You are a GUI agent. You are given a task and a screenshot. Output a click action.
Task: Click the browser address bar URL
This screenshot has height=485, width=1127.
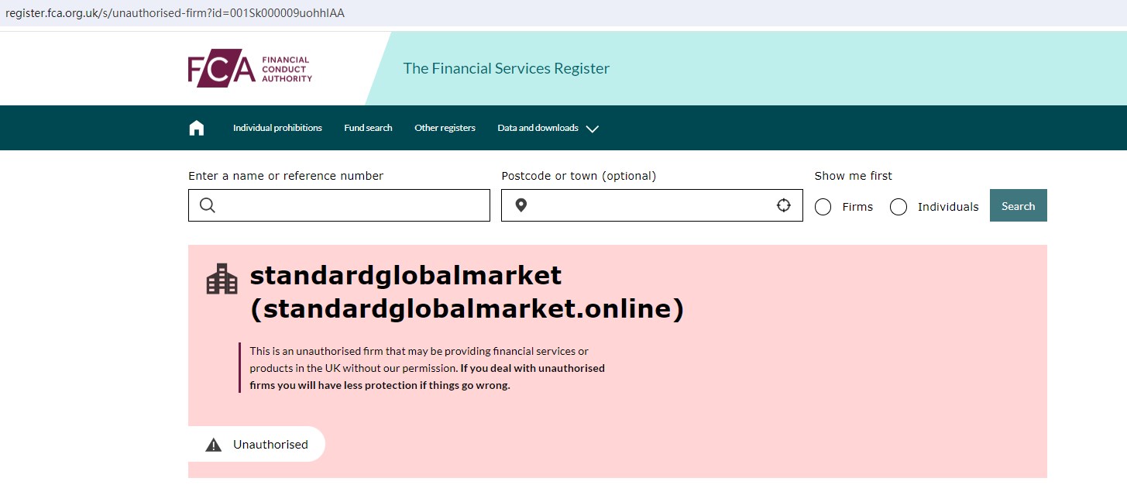tap(175, 13)
